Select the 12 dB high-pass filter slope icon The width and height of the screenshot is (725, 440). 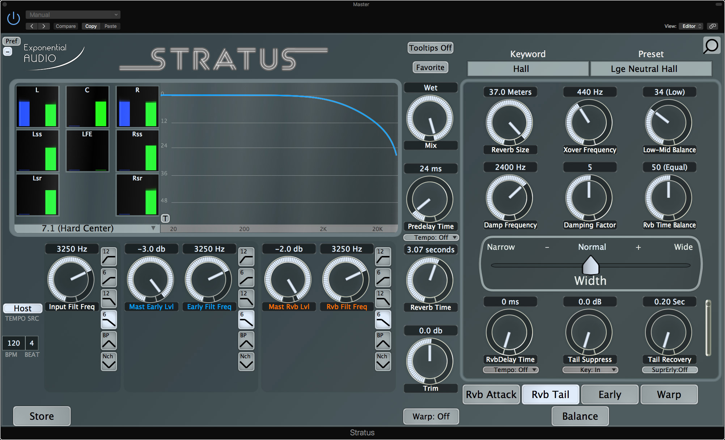click(x=109, y=257)
